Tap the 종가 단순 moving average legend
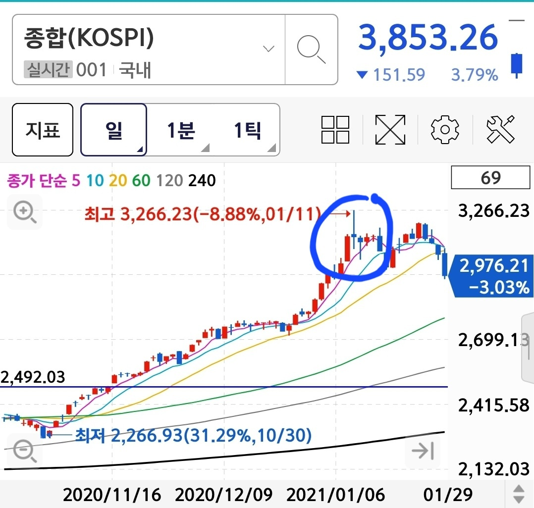The height and width of the screenshot is (508, 534). pos(37,180)
